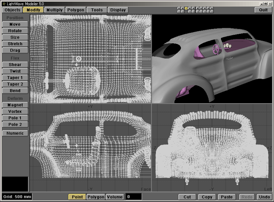Enable Volume selection mode

click(115, 197)
